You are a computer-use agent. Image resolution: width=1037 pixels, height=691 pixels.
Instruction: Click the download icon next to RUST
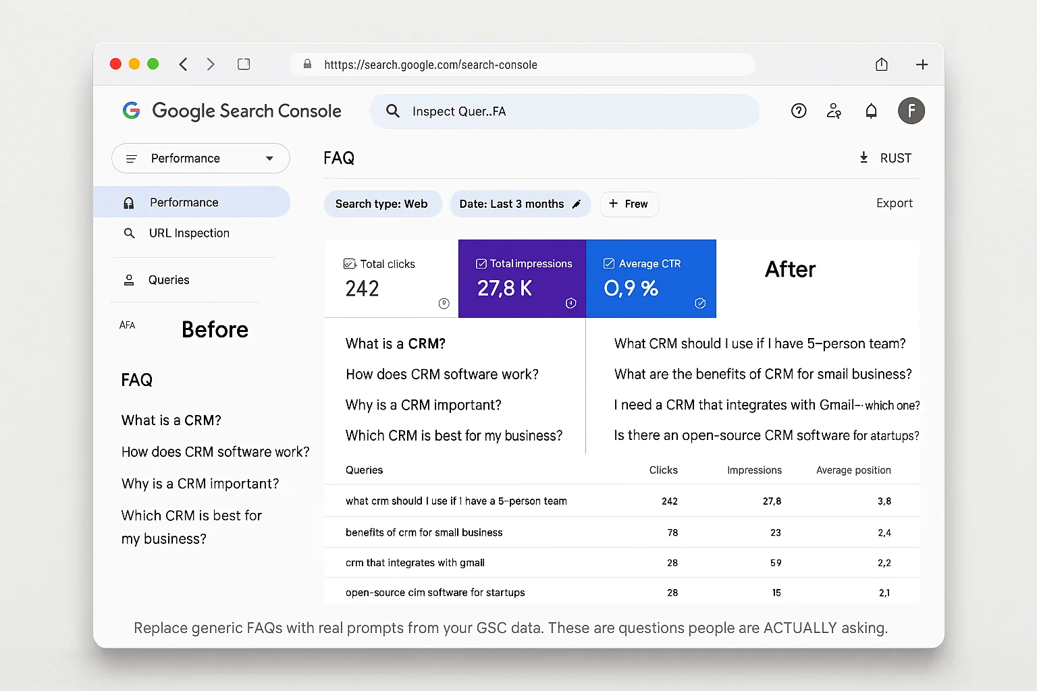863,157
